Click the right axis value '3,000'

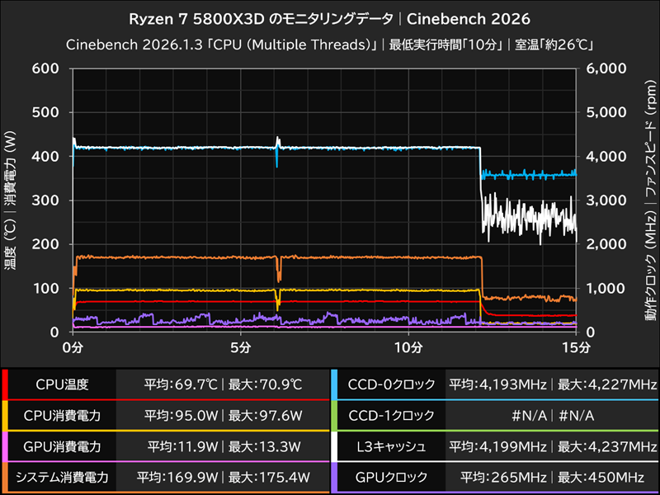[606, 200]
